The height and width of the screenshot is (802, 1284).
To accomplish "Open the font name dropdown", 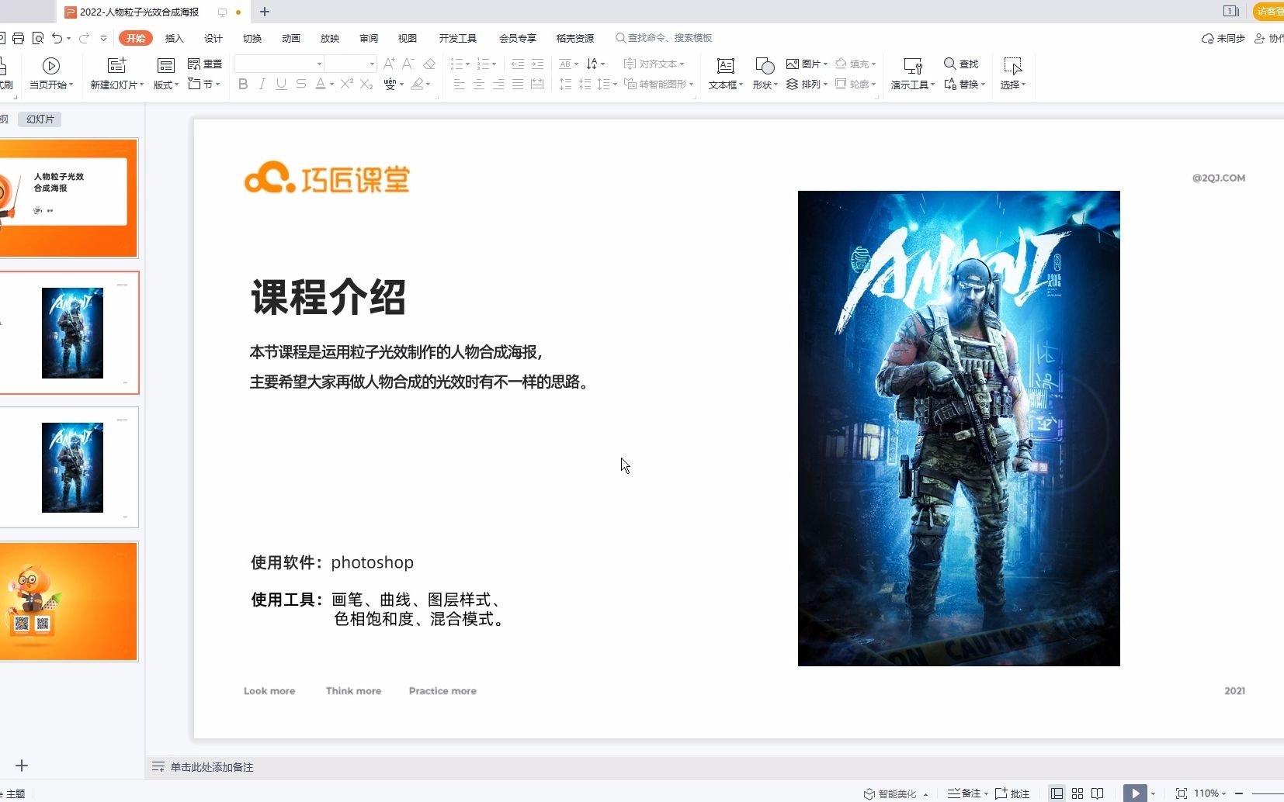I will click(319, 64).
